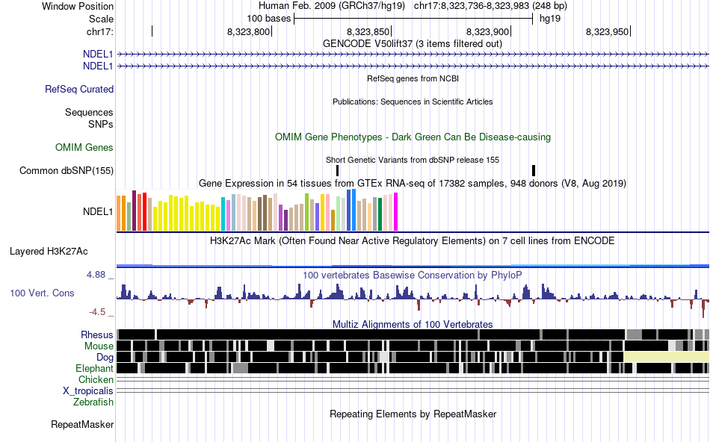Click the 100 bases scale text
The image size is (710, 442).
click(x=268, y=19)
